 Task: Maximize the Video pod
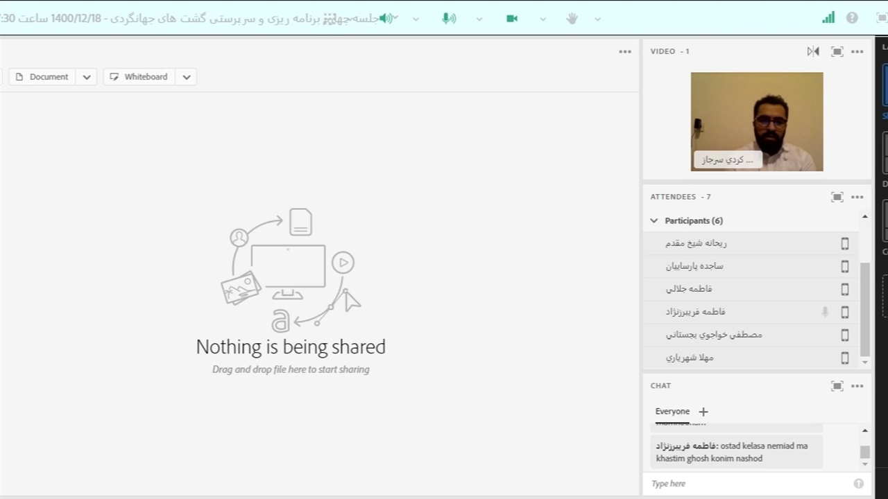click(x=837, y=51)
